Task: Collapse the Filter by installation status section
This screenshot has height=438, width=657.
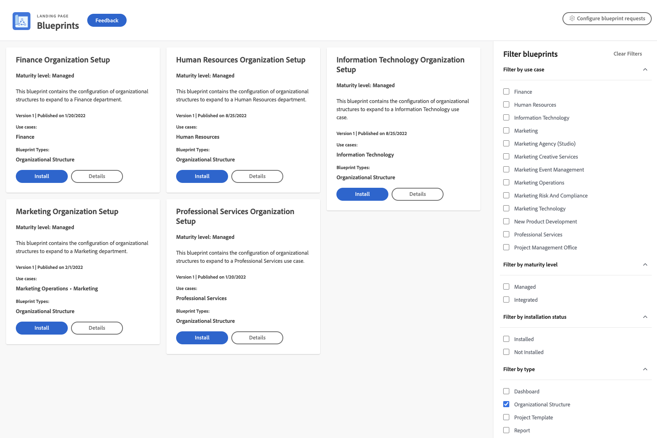Action: tap(645, 317)
